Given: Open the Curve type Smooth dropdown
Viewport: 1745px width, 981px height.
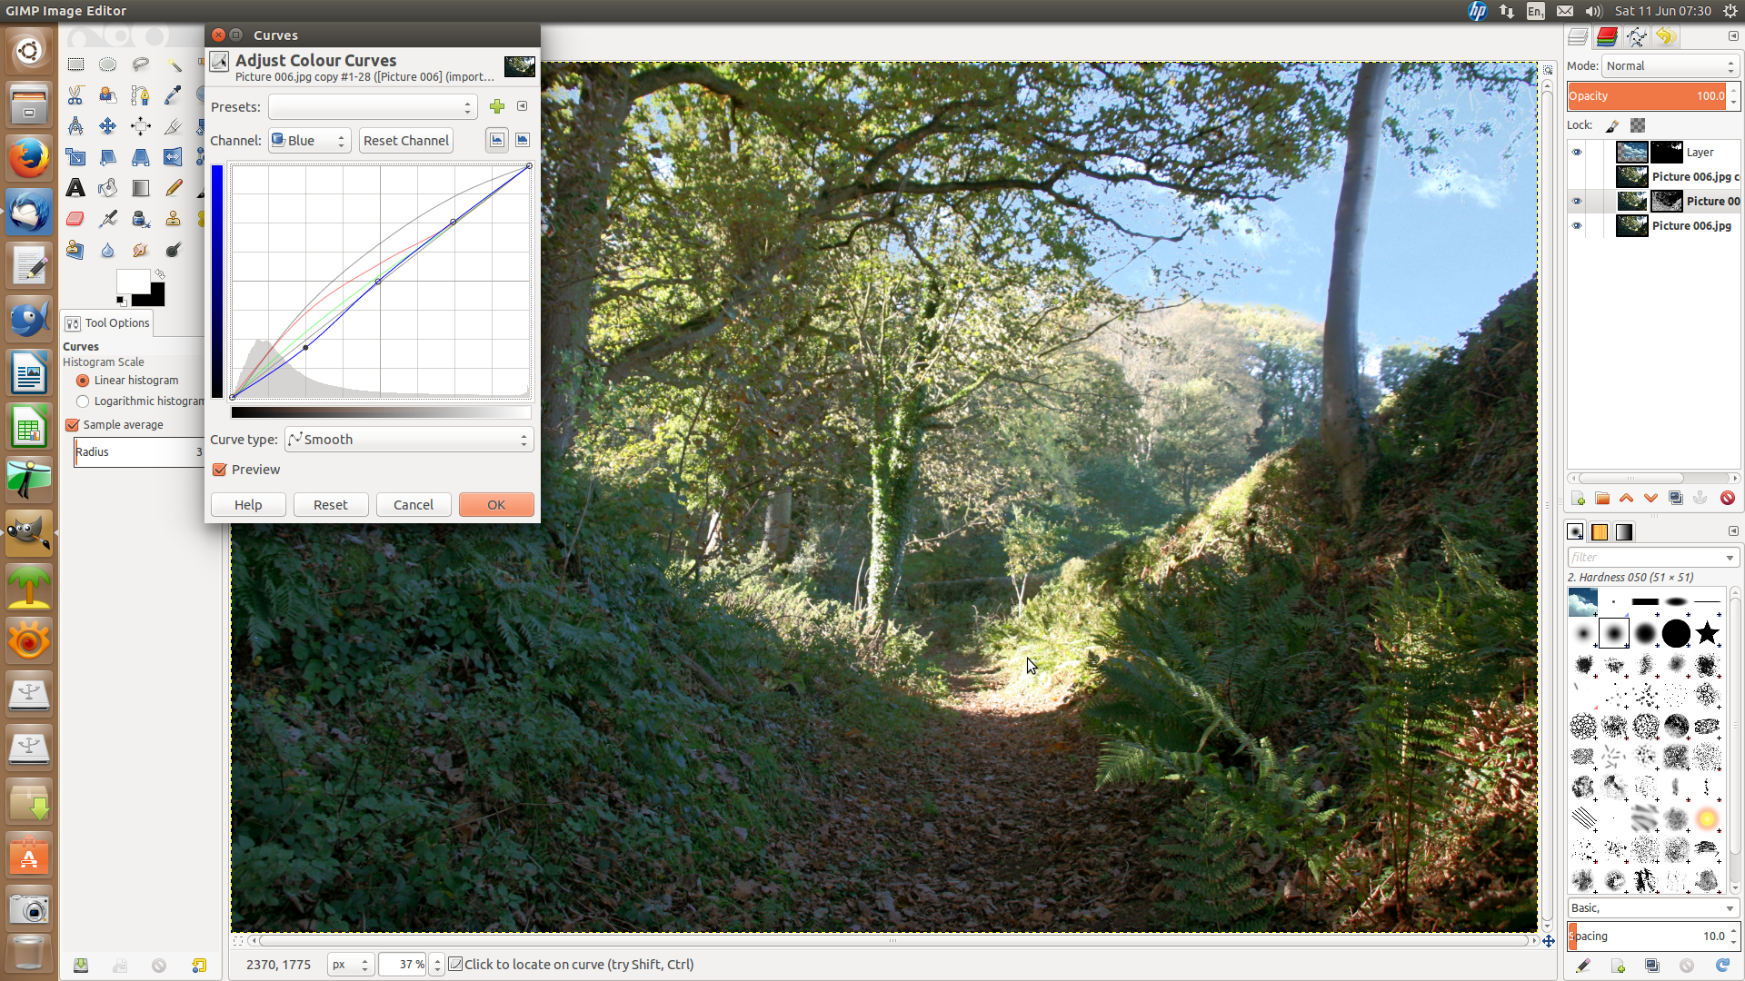Looking at the screenshot, I should point(409,440).
